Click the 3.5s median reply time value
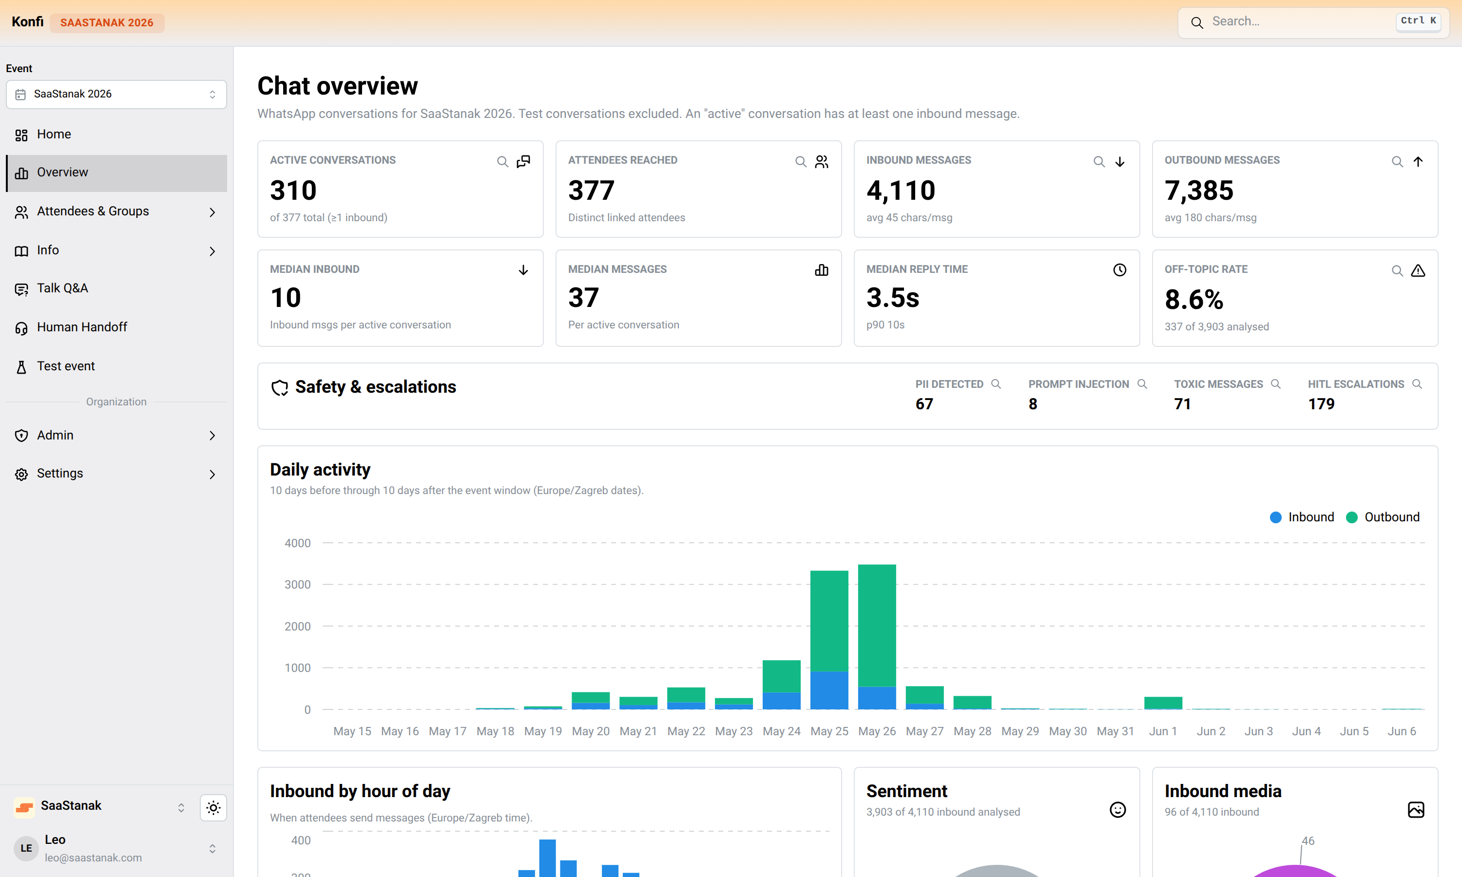Screen dimensions: 1462x877 [x=893, y=298]
